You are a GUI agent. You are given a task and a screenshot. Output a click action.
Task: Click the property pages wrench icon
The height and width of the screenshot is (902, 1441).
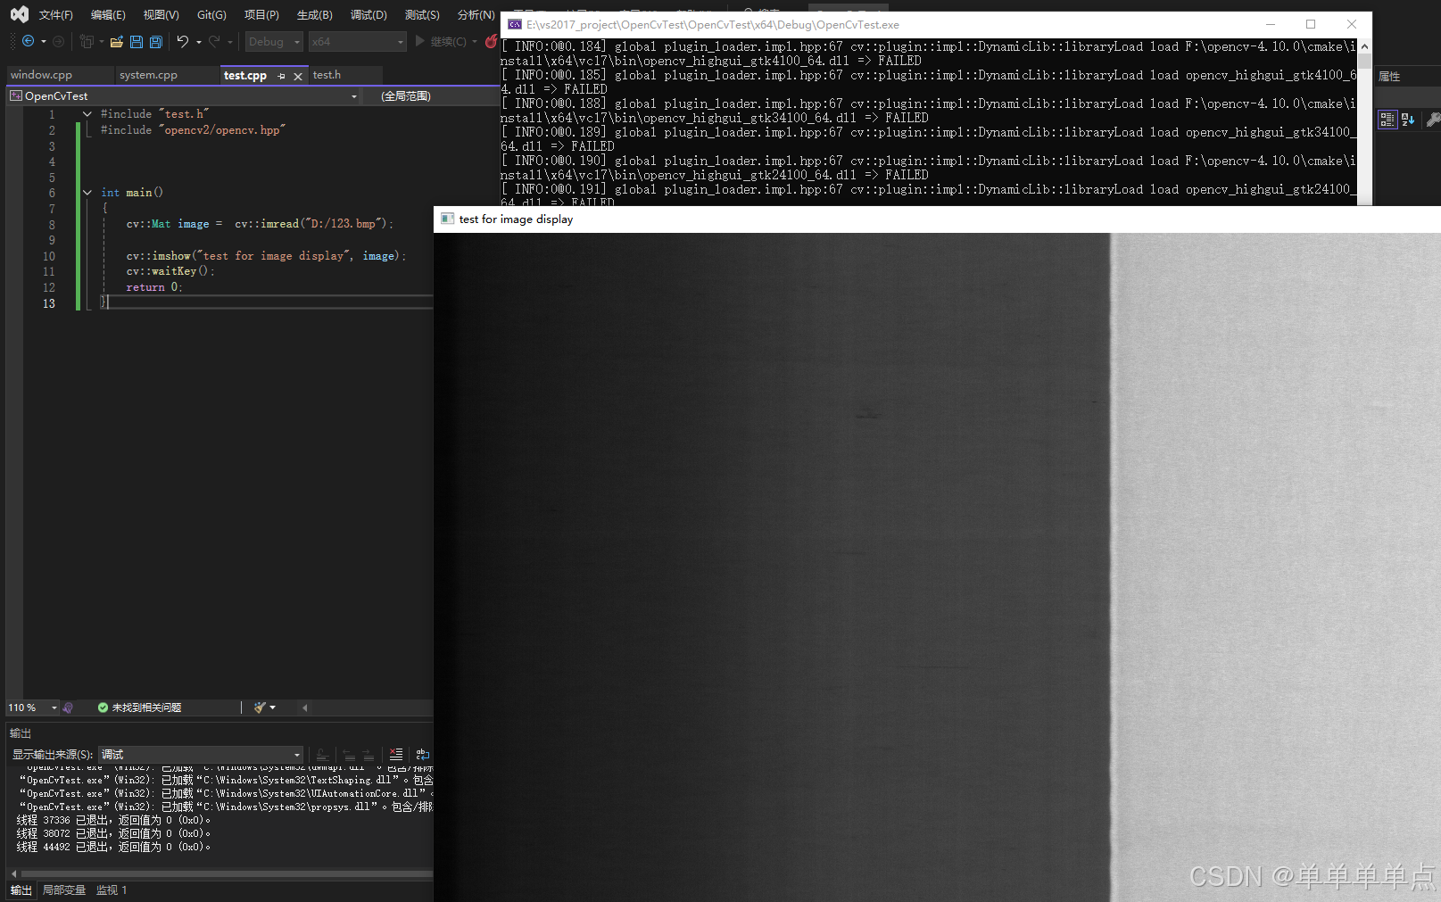pos(1433,119)
